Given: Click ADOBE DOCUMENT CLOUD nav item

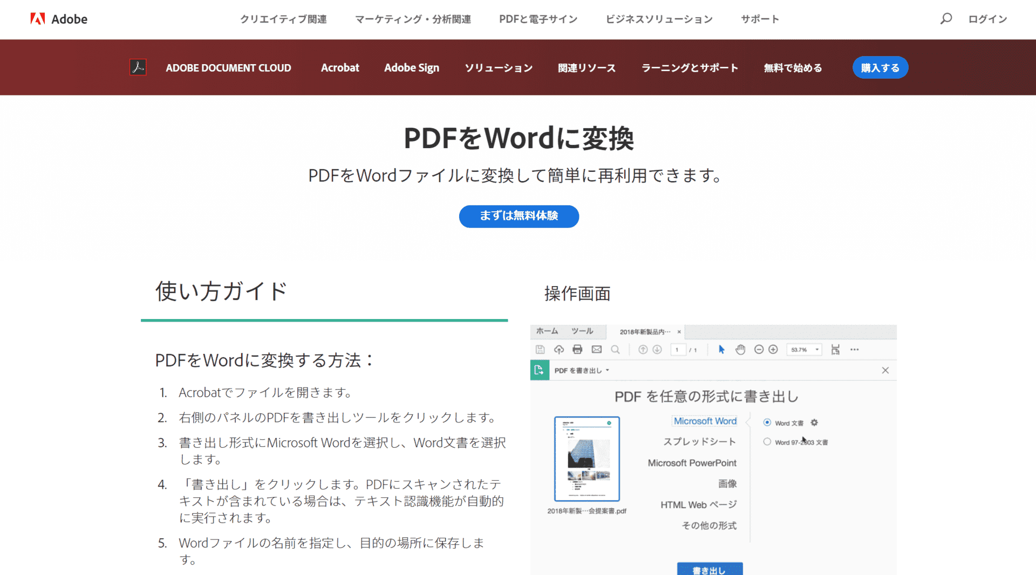Looking at the screenshot, I should click(228, 68).
